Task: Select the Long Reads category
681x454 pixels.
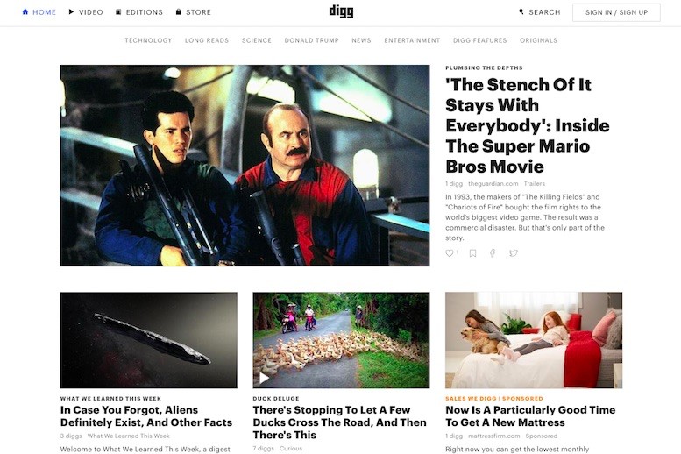Action: click(x=207, y=40)
